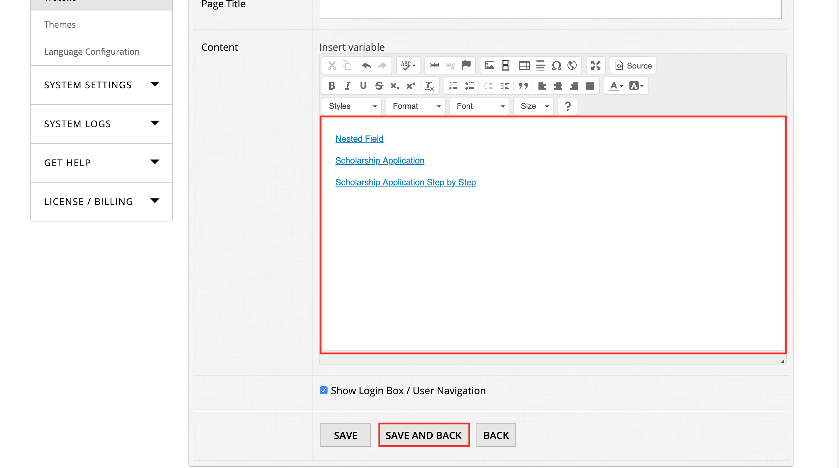Click the Insert variable label
839x468 pixels.
pos(352,47)
